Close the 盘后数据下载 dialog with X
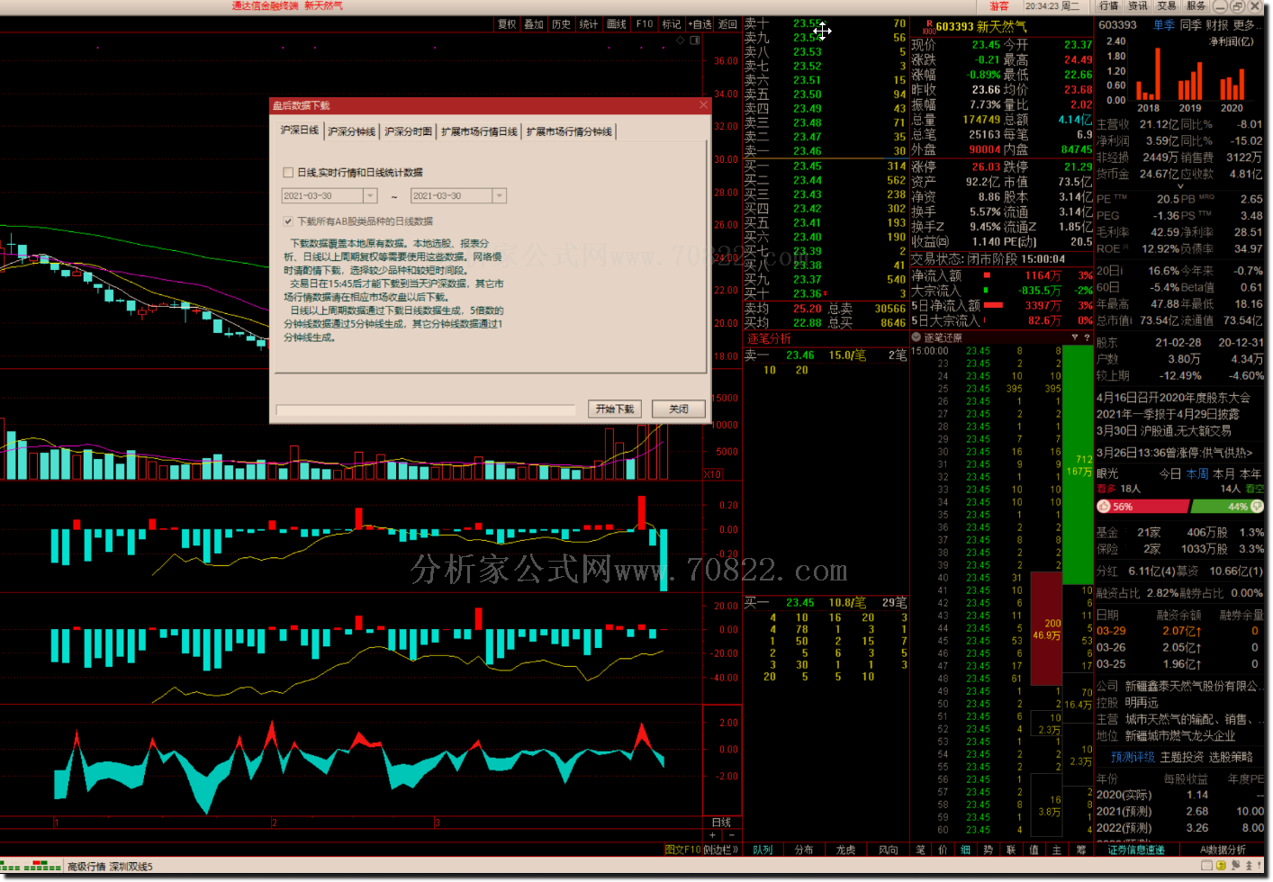This screenshot has width=1273, height=882. point(704,105)
